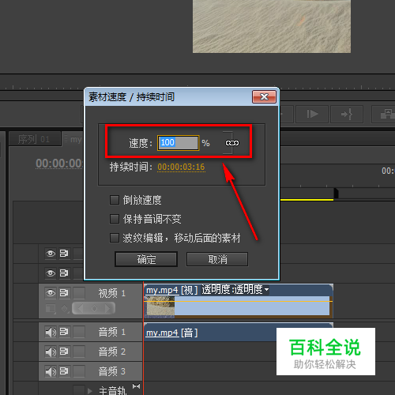Click the 取消 button
The width and height of the screenshot is (395, 395).
pyautogui.click(x=217, y=259)
